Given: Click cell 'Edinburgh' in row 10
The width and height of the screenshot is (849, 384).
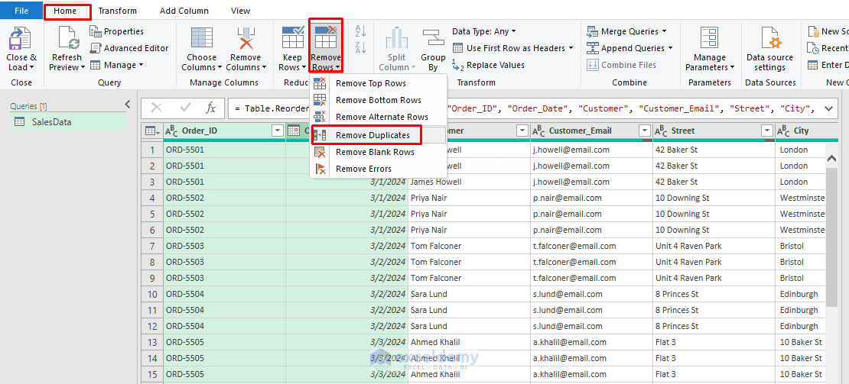Looking at the screenshot, I should [x=800, y=294].
